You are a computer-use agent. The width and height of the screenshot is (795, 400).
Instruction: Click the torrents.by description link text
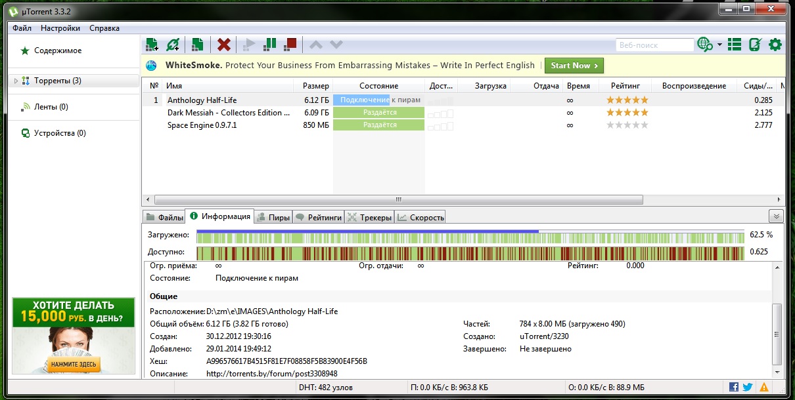272,374
